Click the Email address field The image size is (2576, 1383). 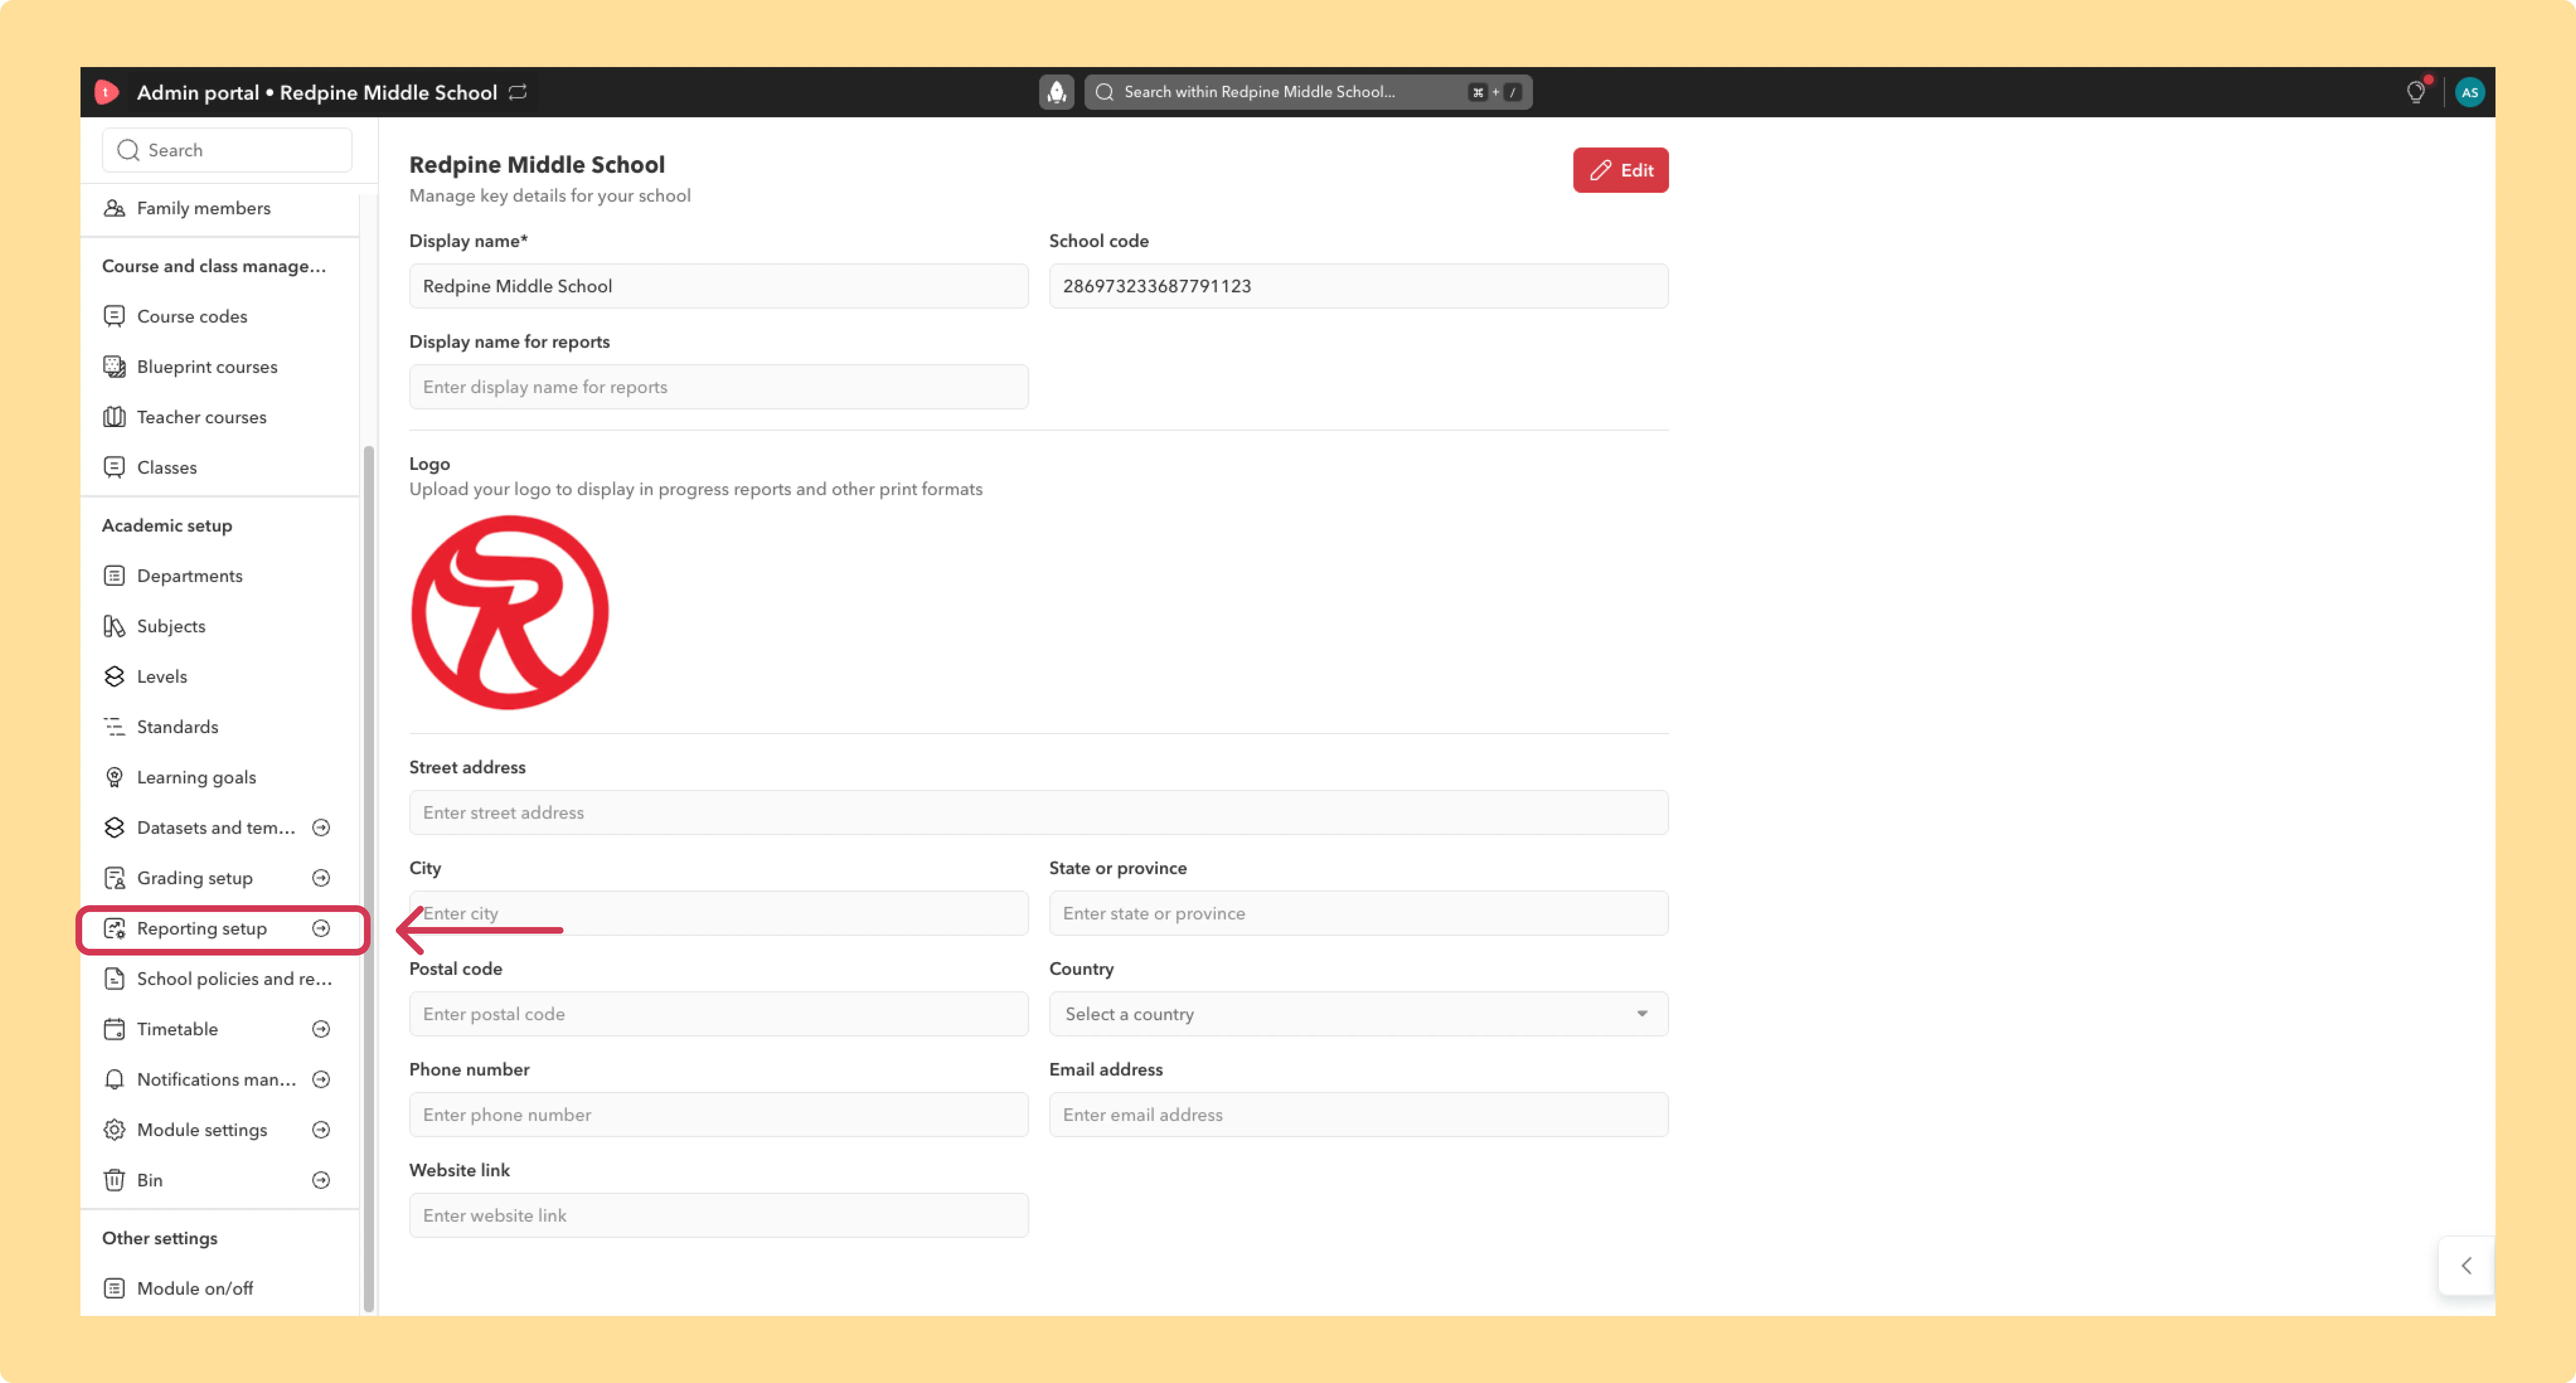tap(1358, 1114)
